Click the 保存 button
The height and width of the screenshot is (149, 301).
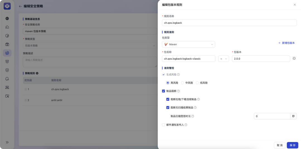pyautogui.click(x=292, y=145)
